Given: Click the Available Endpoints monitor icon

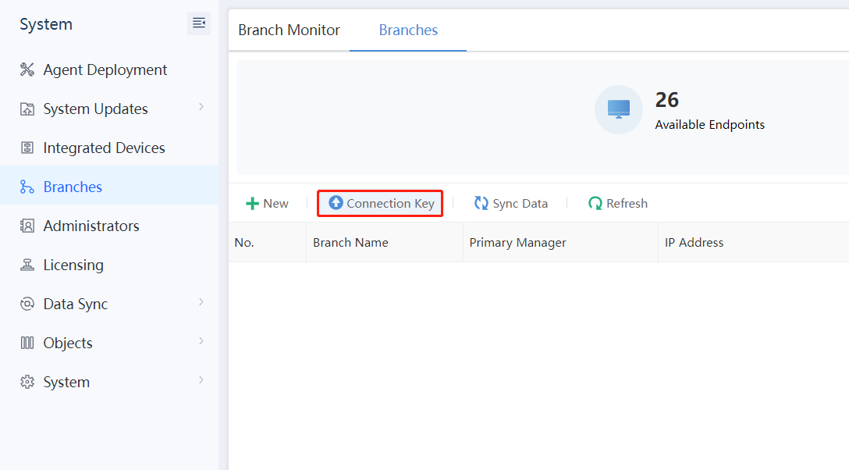Looking at the screenshot, I should pos(619,109).
